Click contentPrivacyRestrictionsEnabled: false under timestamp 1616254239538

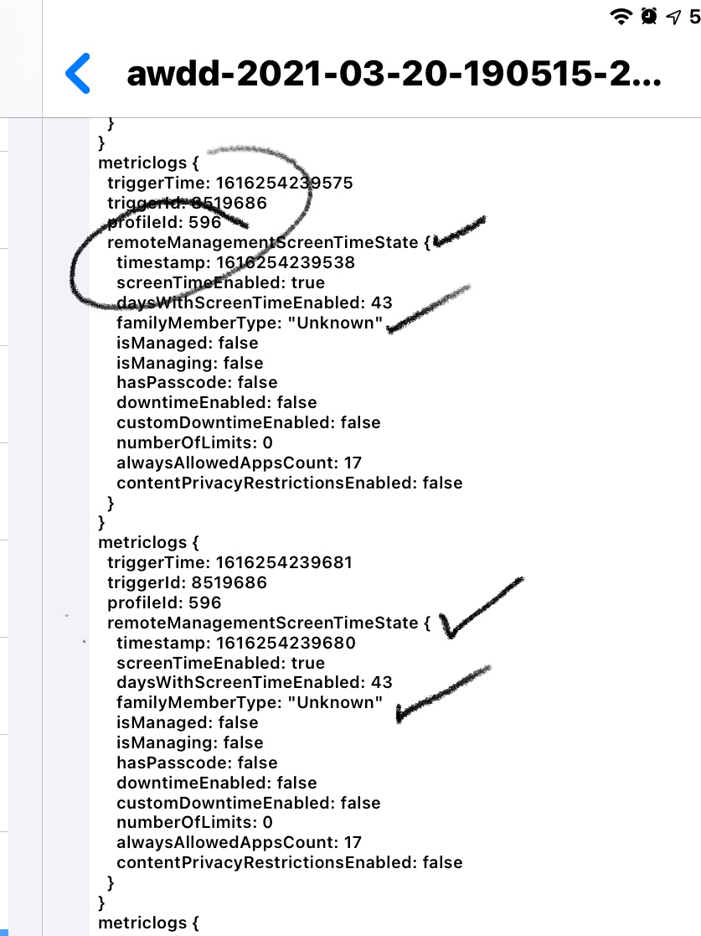click(x=289, y=483)
